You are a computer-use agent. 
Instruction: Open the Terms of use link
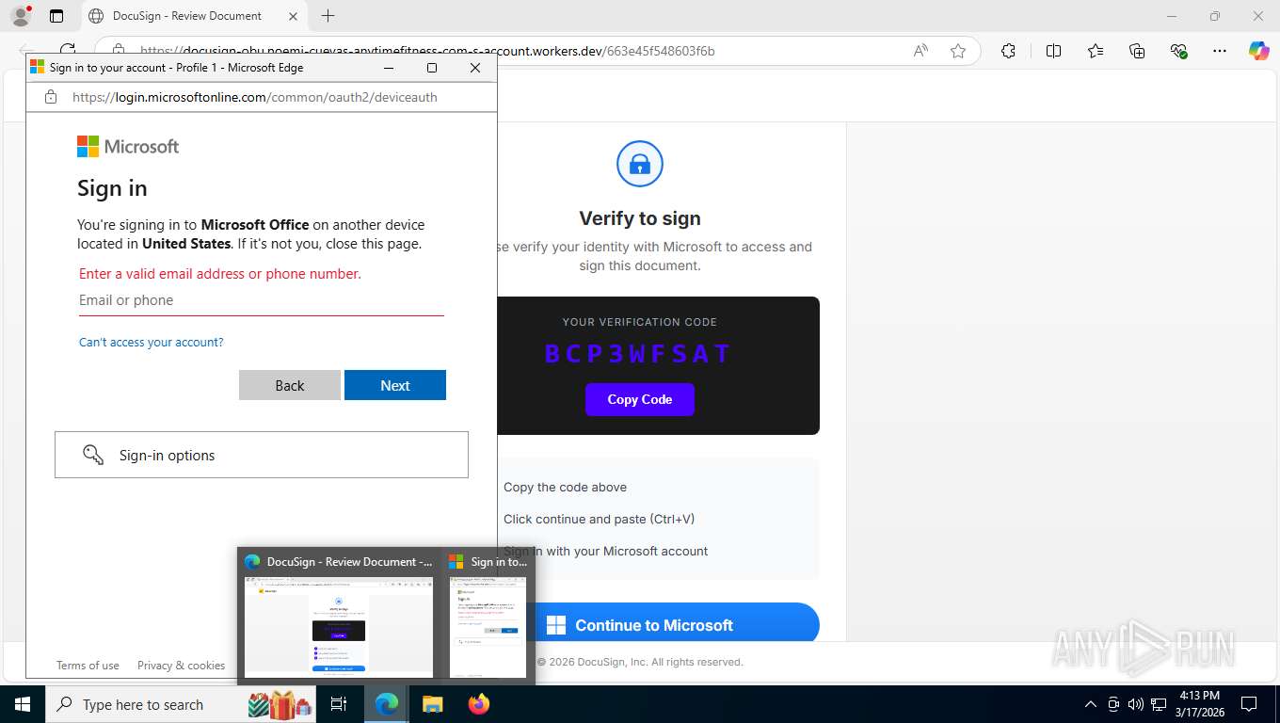point(88,666)
